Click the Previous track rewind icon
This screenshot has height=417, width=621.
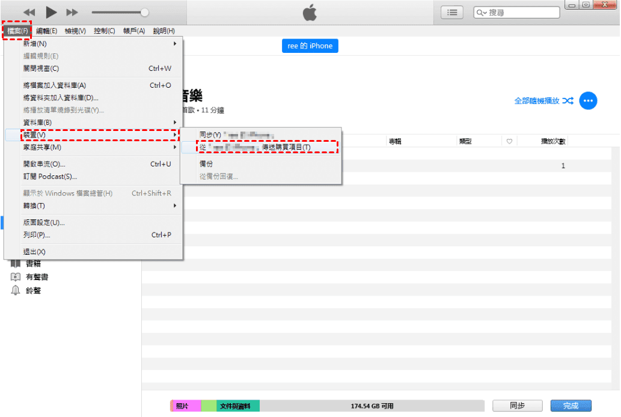[x=29, y=12]
